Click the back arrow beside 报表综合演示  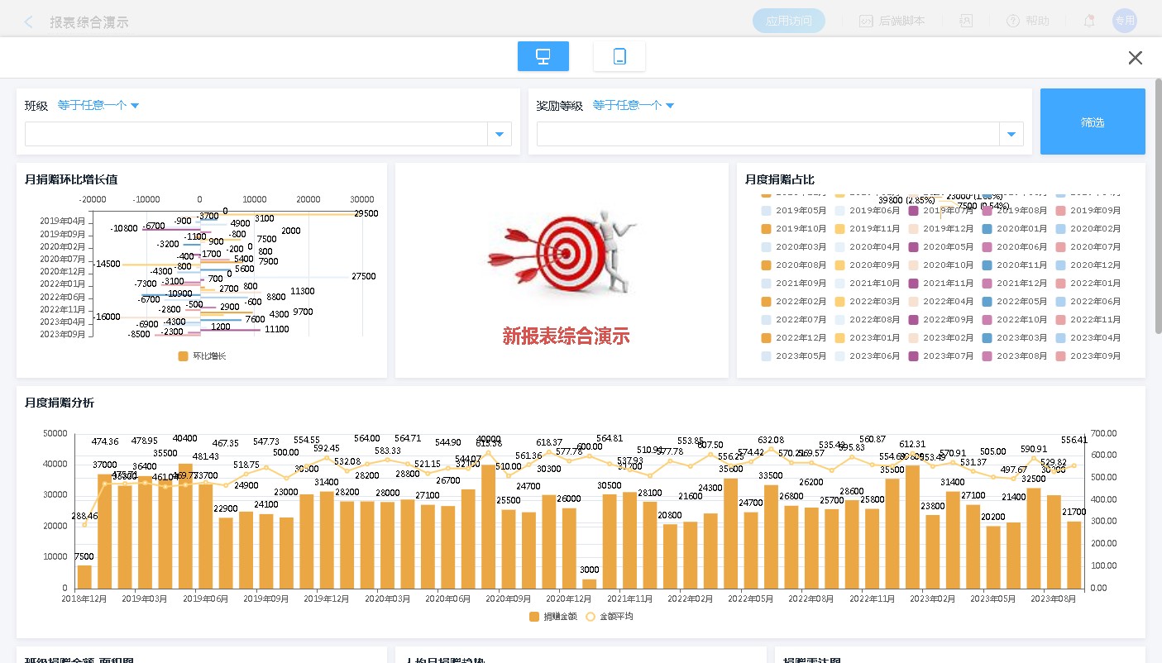[29, 22]
